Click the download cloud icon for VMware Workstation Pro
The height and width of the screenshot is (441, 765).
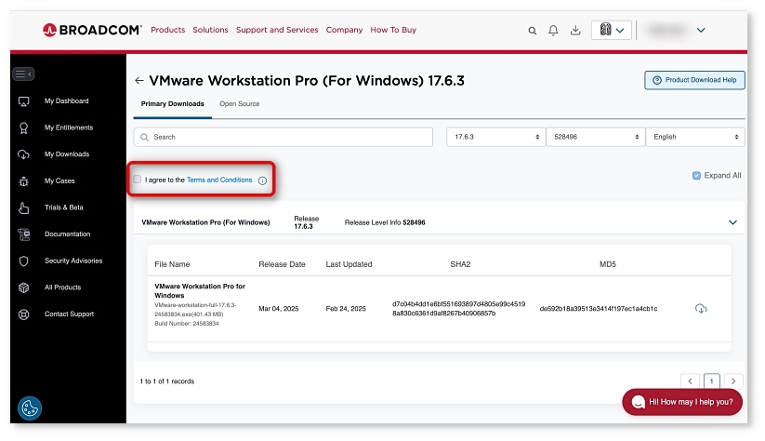701,308
